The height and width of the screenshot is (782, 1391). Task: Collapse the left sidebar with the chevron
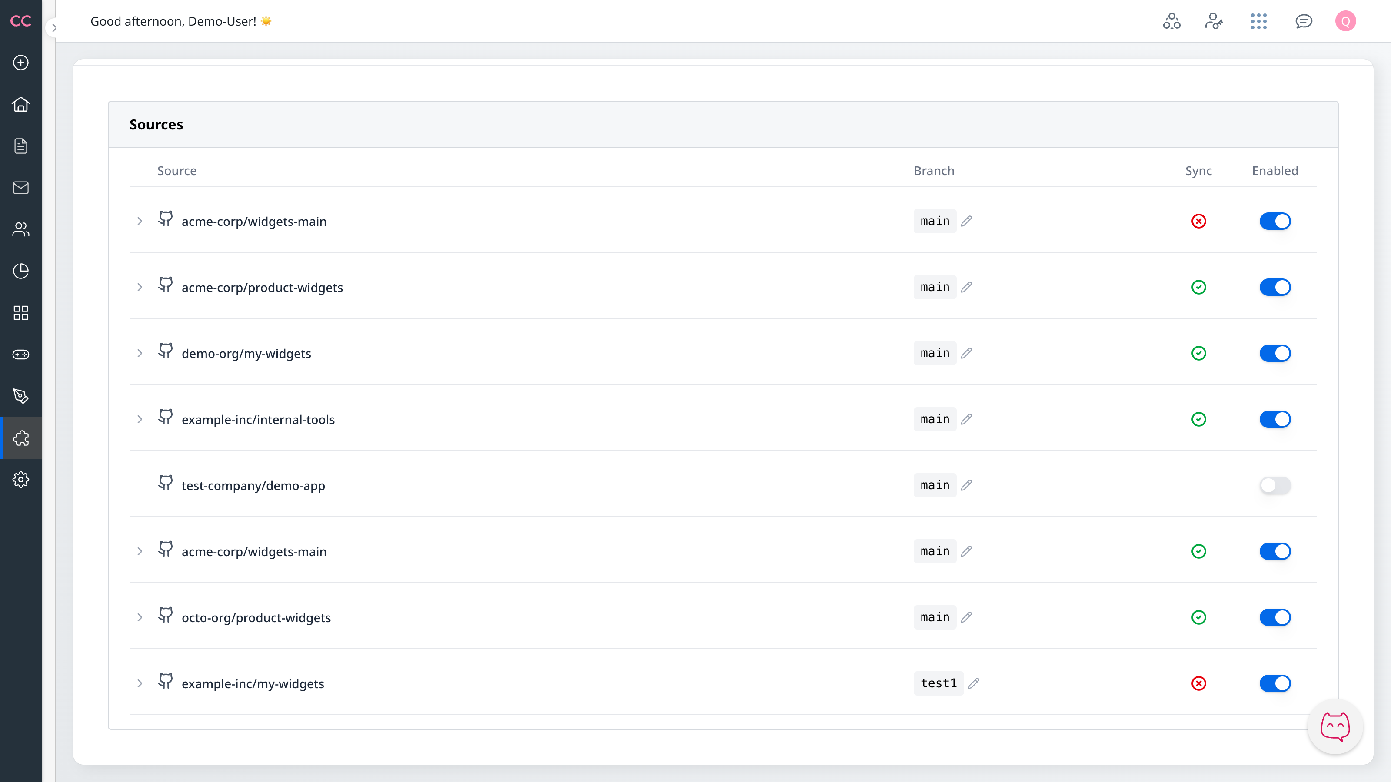(x=54, y=27)
